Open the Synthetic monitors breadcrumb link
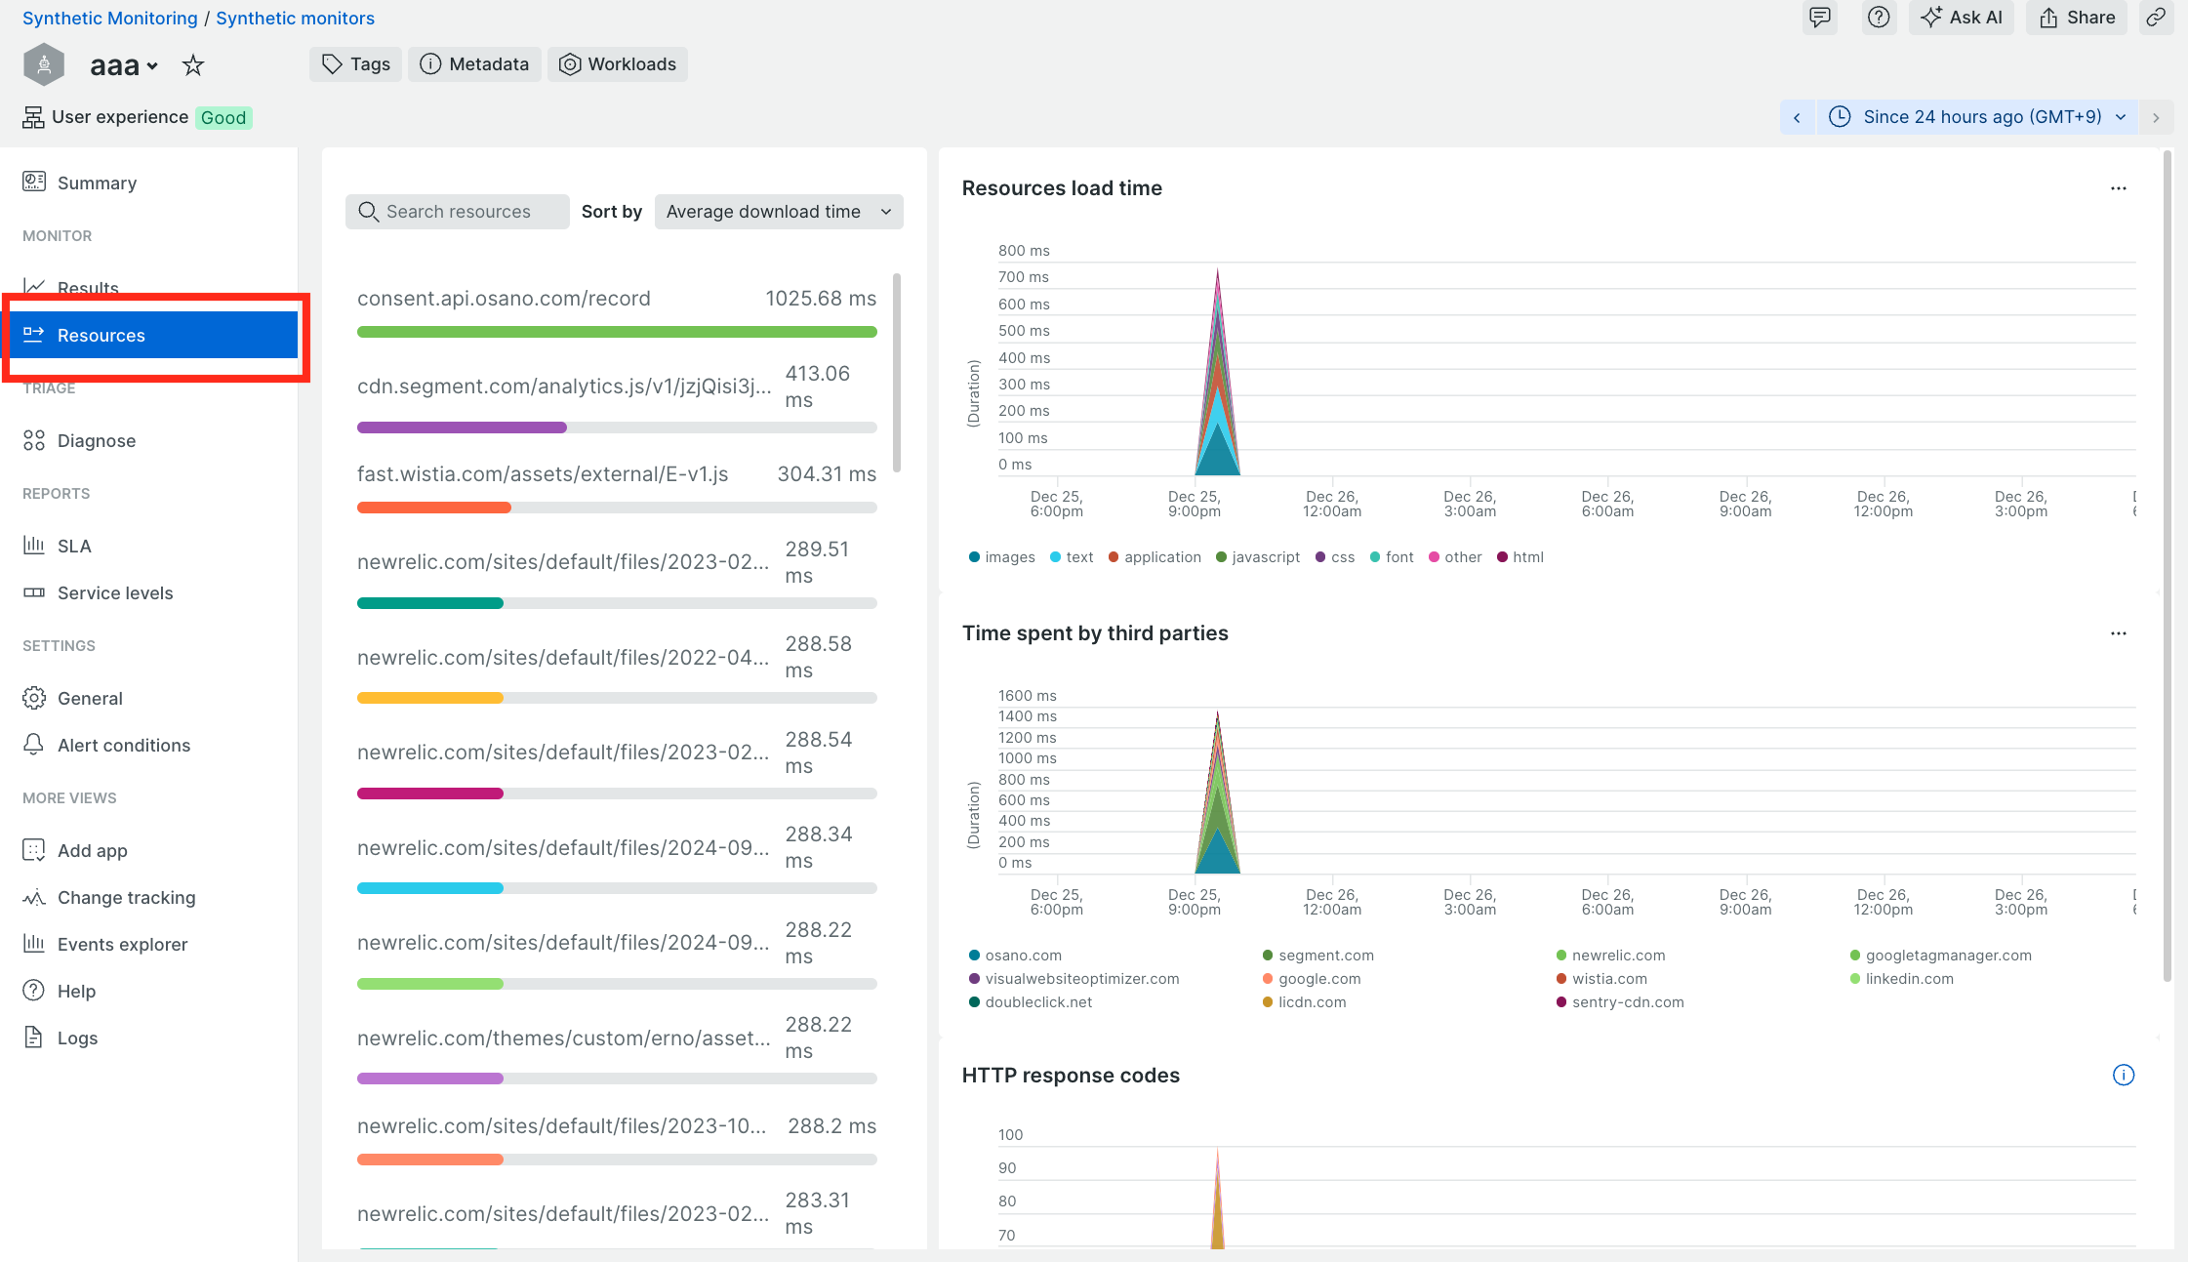This screenshot has width=2188, height=1262. [x=295, y=18]
